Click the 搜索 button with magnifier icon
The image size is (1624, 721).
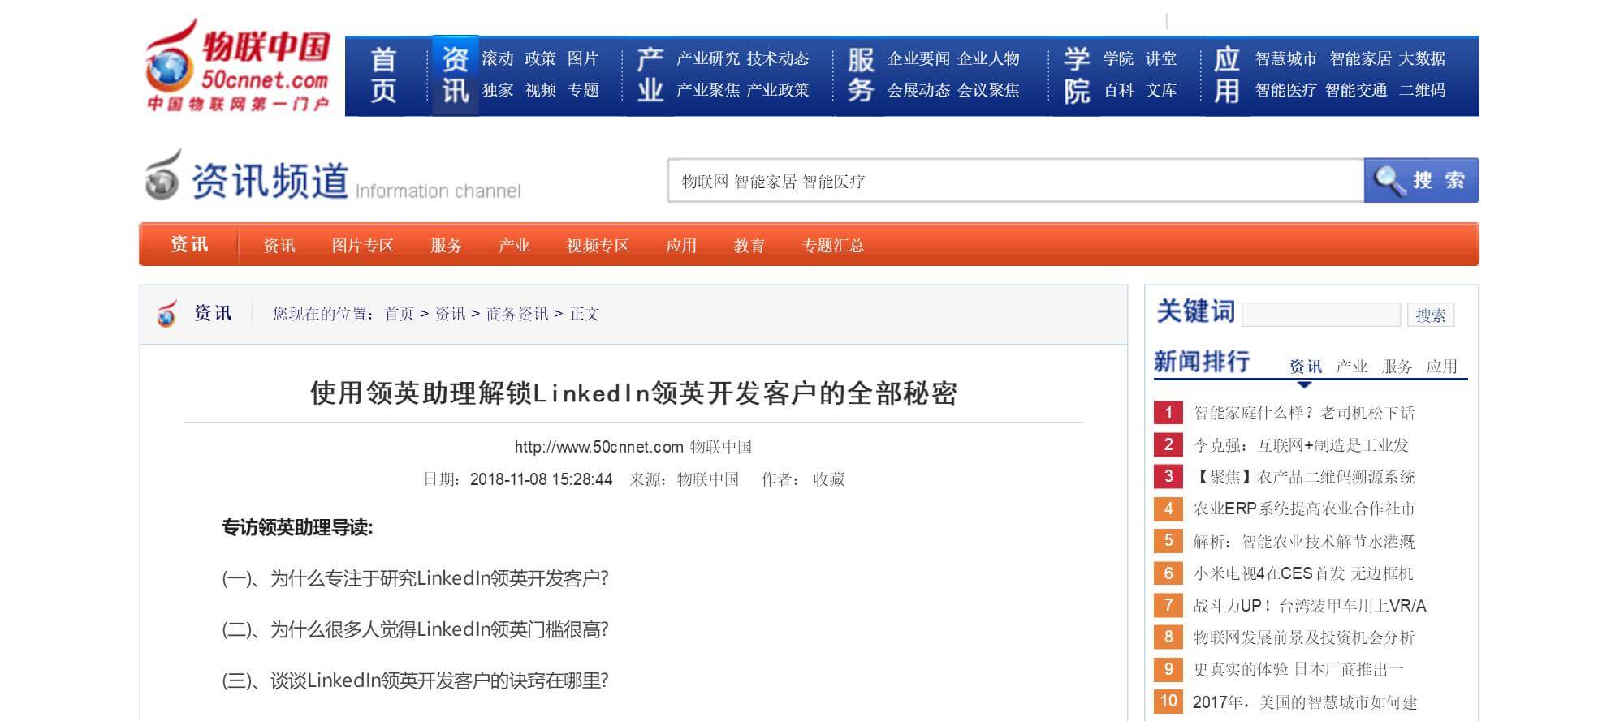1421,180
